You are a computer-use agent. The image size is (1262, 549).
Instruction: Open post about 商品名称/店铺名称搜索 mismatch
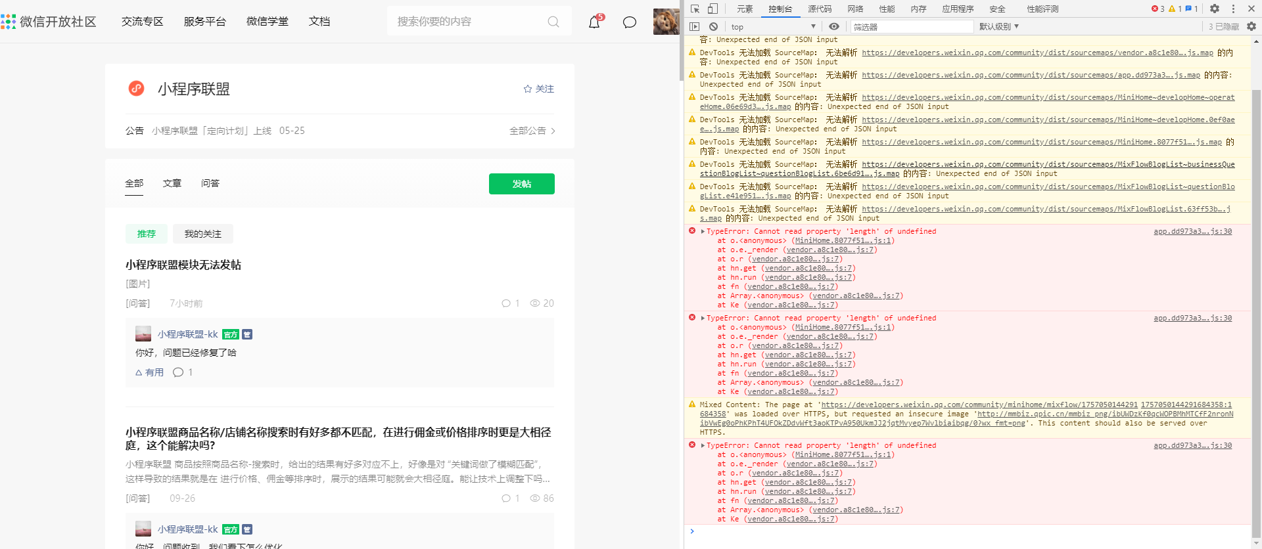[x=339, y=439]
